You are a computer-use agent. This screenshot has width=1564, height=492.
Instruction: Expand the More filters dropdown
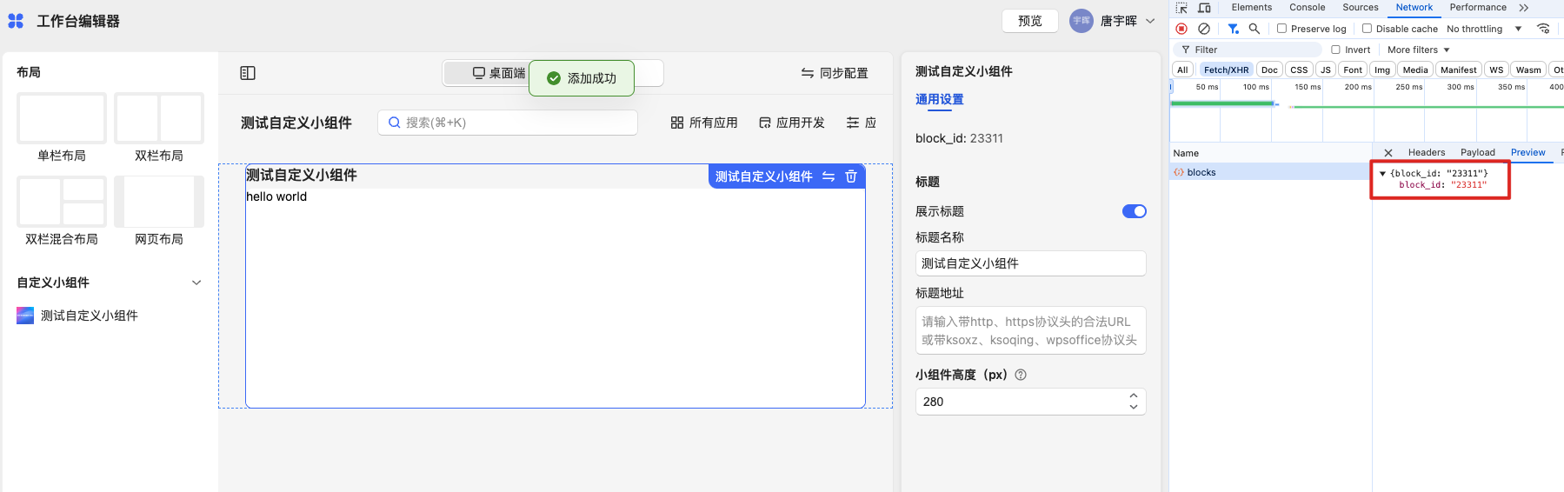pos(1418,50)
